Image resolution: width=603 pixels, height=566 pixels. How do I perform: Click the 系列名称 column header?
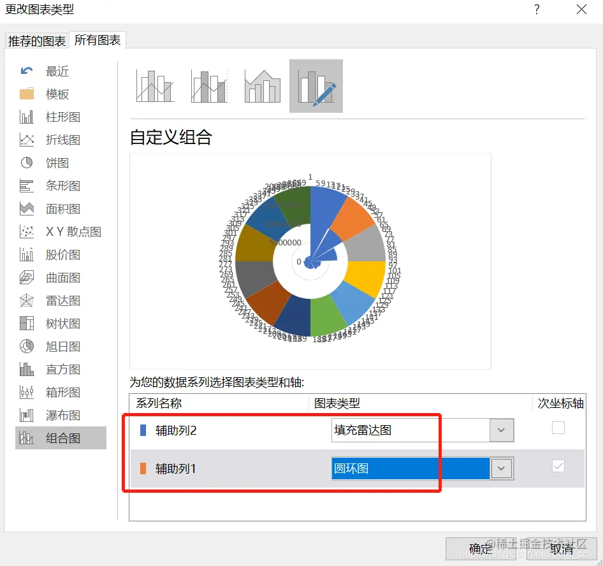[x=159, y=403]
